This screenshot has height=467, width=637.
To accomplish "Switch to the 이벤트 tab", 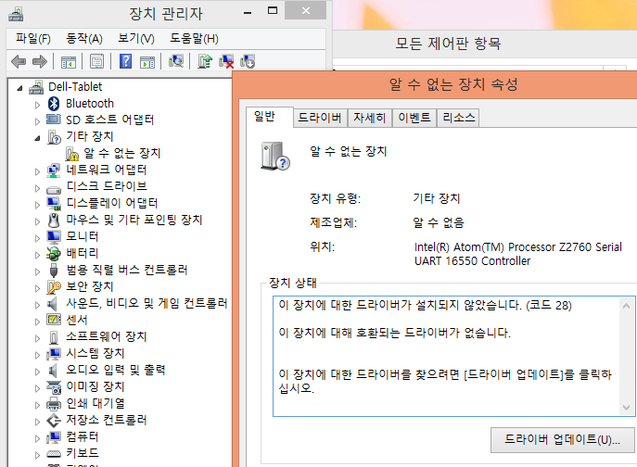I will 414,118.
